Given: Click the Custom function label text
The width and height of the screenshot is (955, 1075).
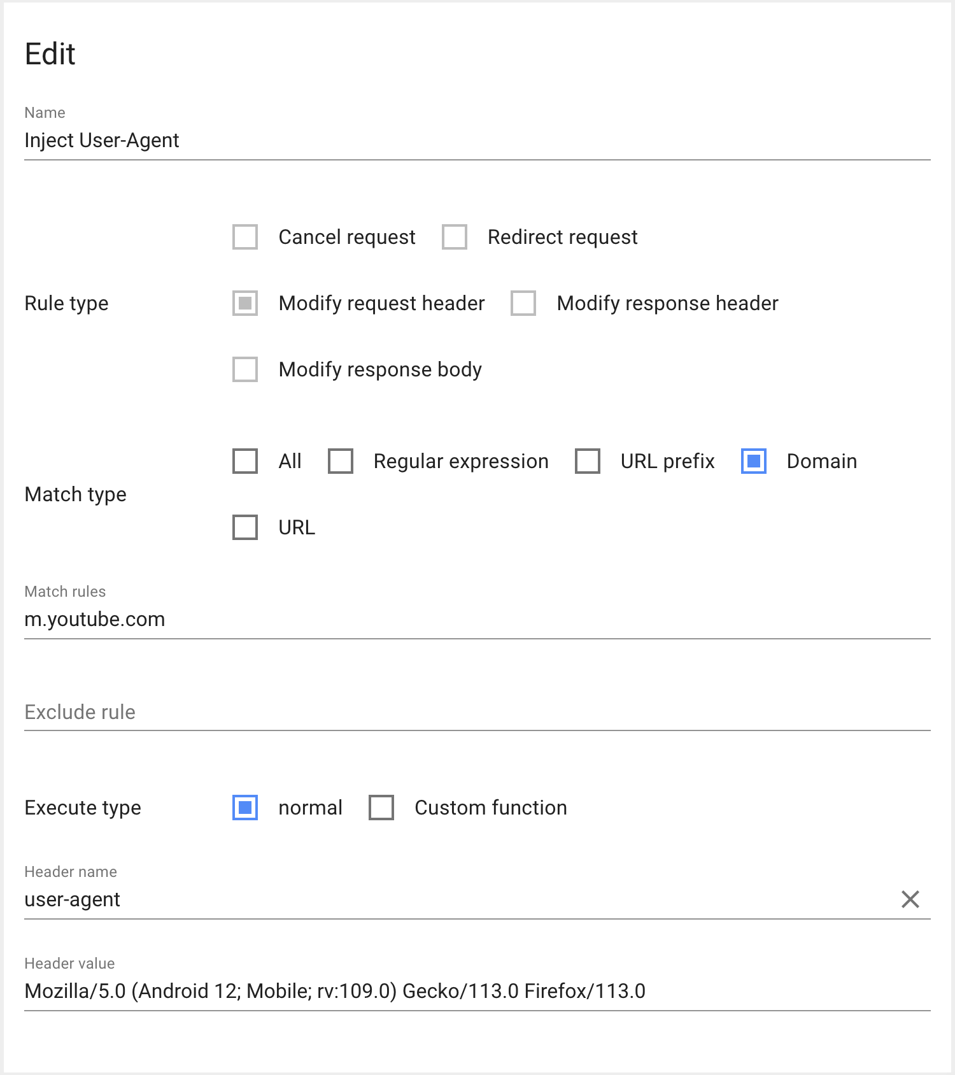Looking at the screenshot, I should point(490,808).
